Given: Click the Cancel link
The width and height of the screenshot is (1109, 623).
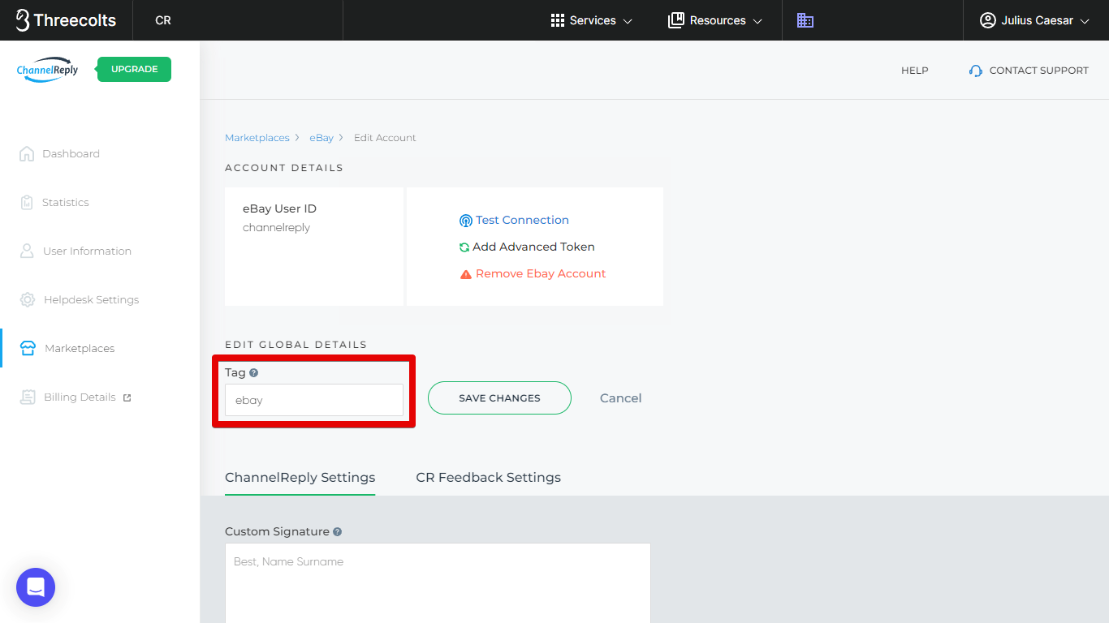Looking at the screenshot, I should tap(620, 397).
